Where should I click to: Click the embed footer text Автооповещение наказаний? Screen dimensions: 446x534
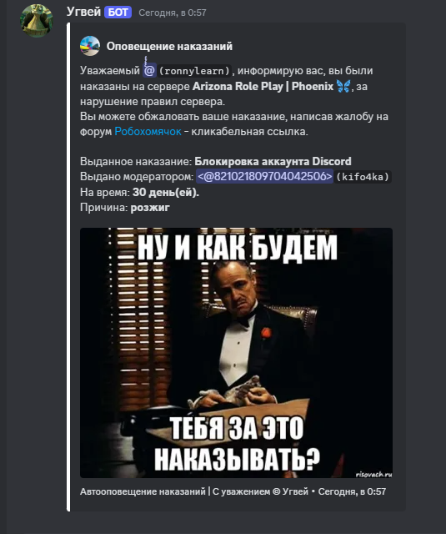(143, 491)
